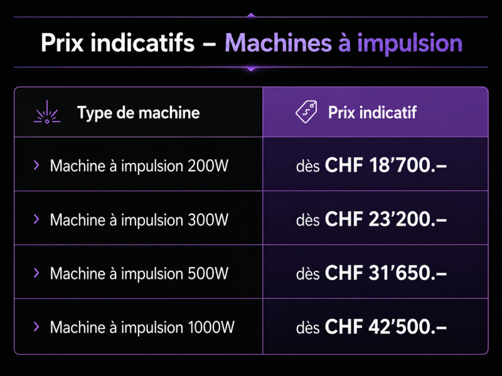Expand the Machine à impulsion 300W chevron

click(x=36, y=219)
